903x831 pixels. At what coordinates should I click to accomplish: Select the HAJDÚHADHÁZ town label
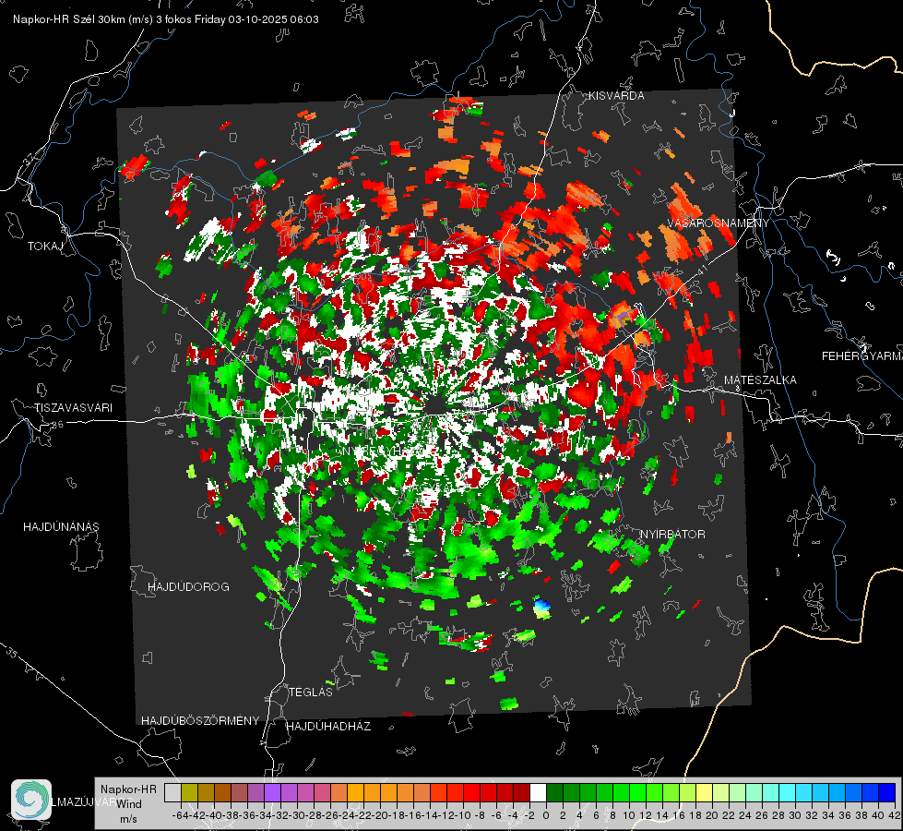pos(328,727)
